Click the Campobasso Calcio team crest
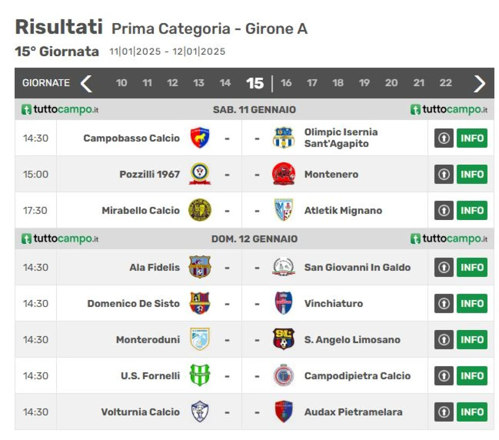The width and height of the screenshot is (499, 440). tap(200, 138)
